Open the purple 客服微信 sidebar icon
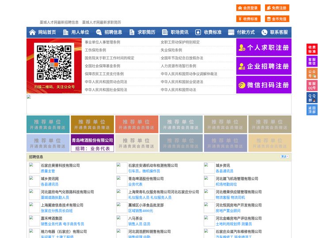Image resolution: width=318 pixels, height=238 pixels. (x=312, y=61)
